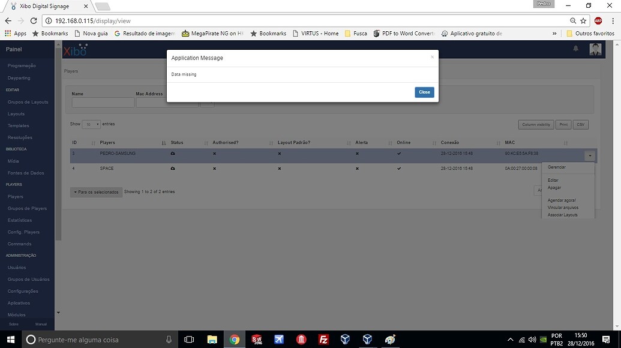Collapse the sidebar with the arrow icon
Viewport: 621px width, 348px height.
[58, 312]
